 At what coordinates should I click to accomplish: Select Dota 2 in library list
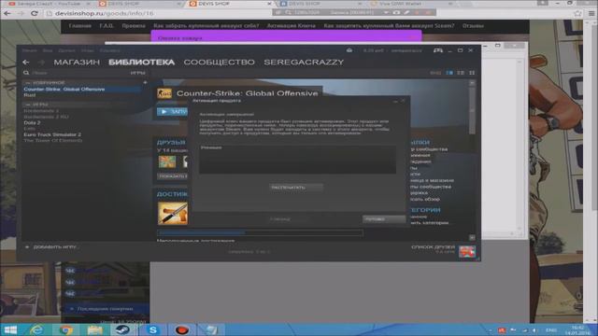(32, 122)
